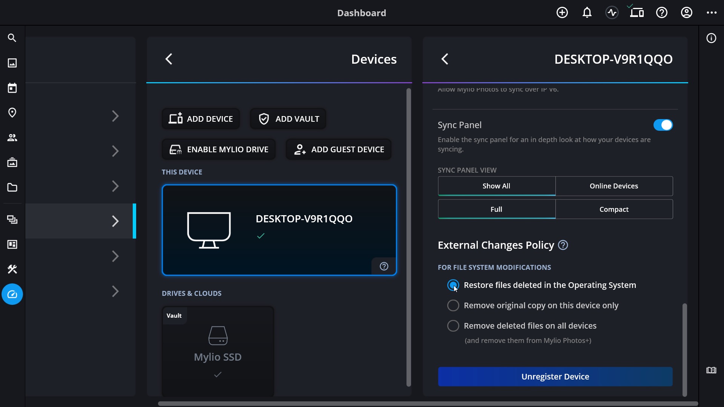This screenshot has width=724, height=407.
Task: Open the Photos view icon
Action: (12, 63)
